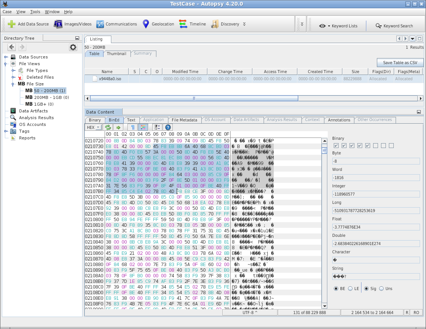426x329 pixels.
Task: Click the Integer value field
Action: point(376,194)
